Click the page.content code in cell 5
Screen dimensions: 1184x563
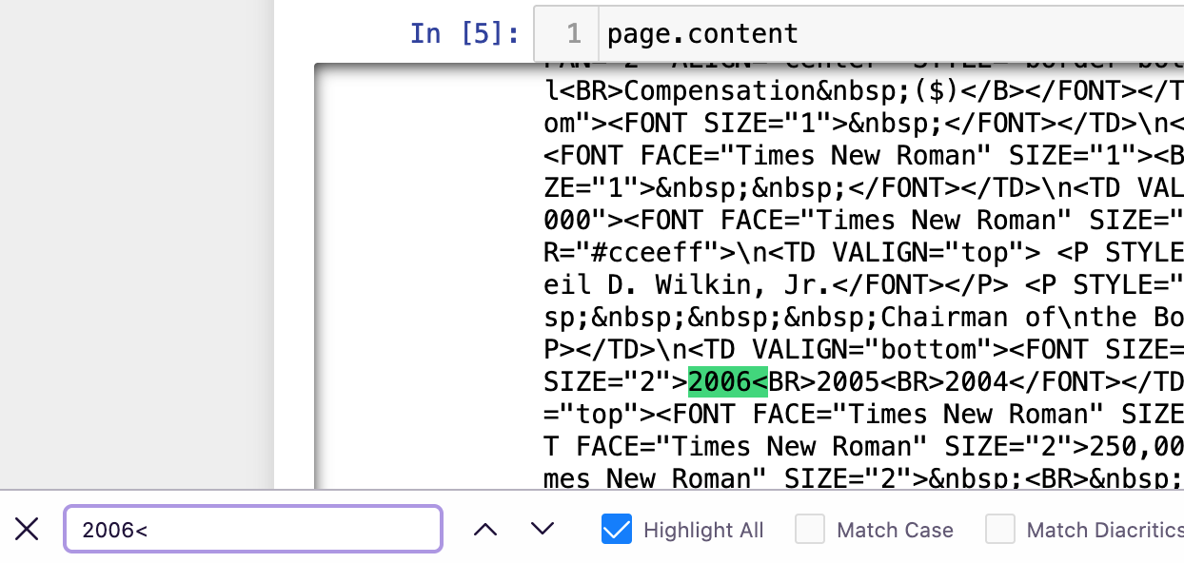(x=703, y=34)
